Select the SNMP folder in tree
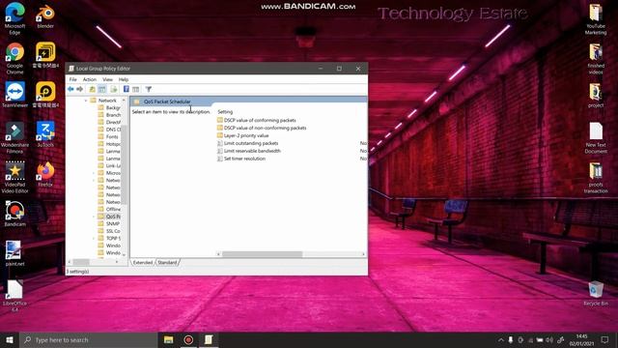Screen dimensions: 618x348 109,223
